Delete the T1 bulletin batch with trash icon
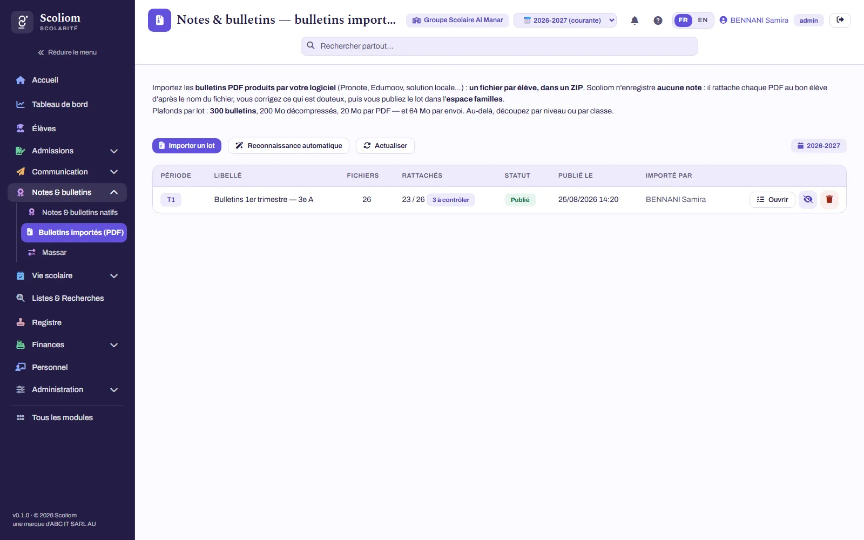864x540 pixels. (829, 200)
